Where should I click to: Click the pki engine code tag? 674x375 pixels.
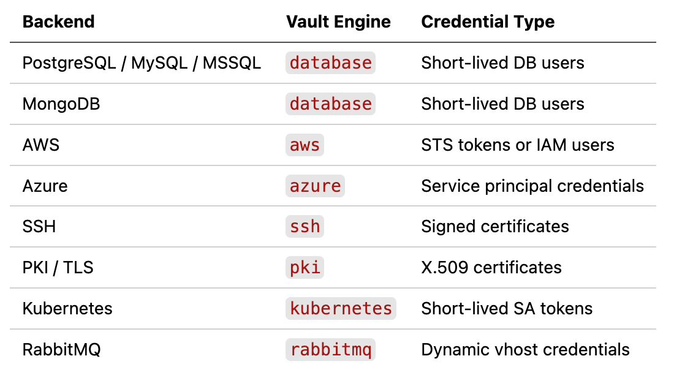click(305, 268)
